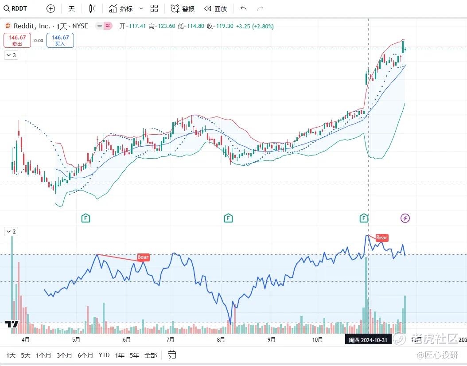This screenshot has height=366, width=467.
Task: Open the 指标 indicators panel
Action: point(121,8)
